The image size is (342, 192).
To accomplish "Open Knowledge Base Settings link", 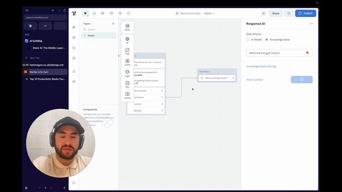I will [261, 66].
